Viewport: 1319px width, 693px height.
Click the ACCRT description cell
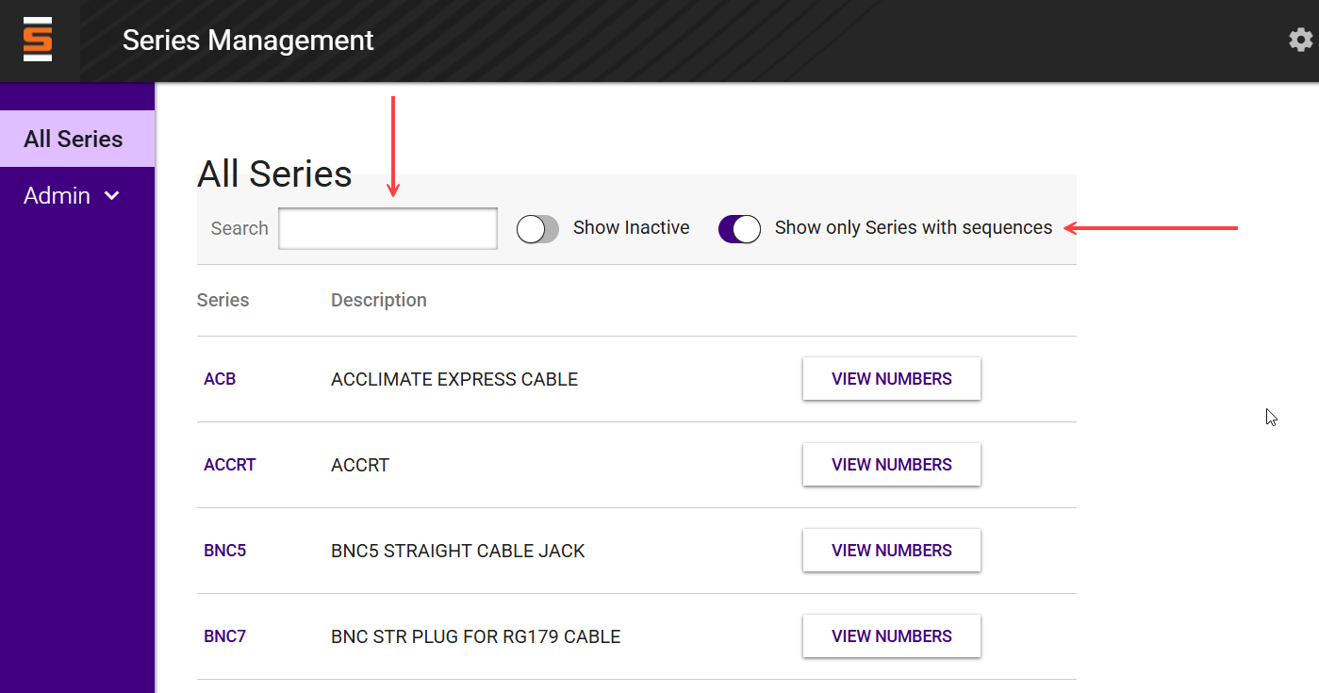(360, 465)
